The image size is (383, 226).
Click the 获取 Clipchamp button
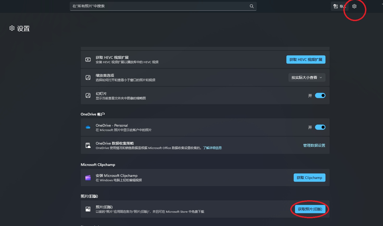click(x=310, y=178)
